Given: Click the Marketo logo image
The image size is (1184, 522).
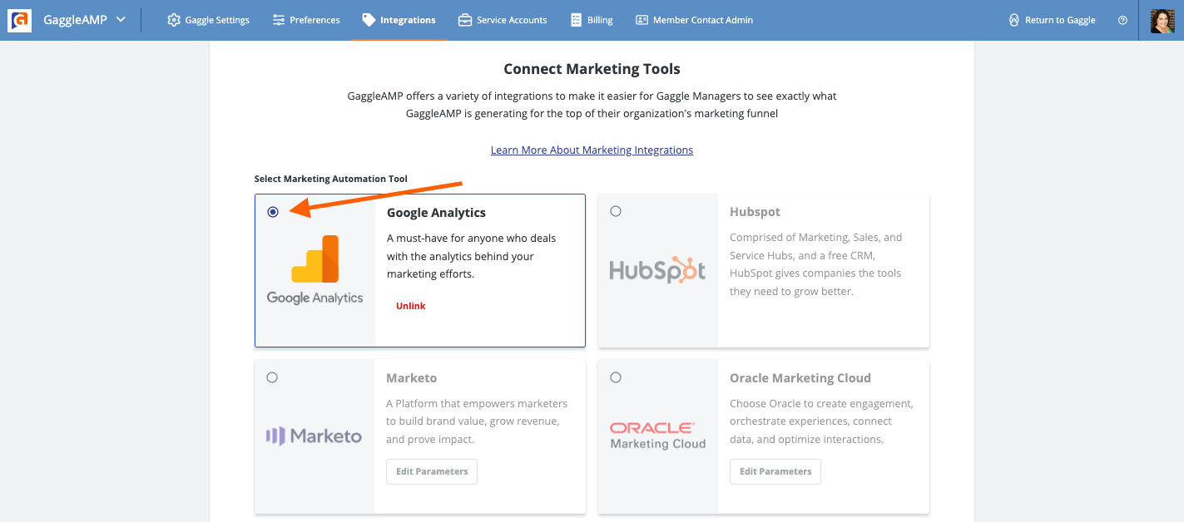Looking at the screenshot, I should (x=314, y=436).
